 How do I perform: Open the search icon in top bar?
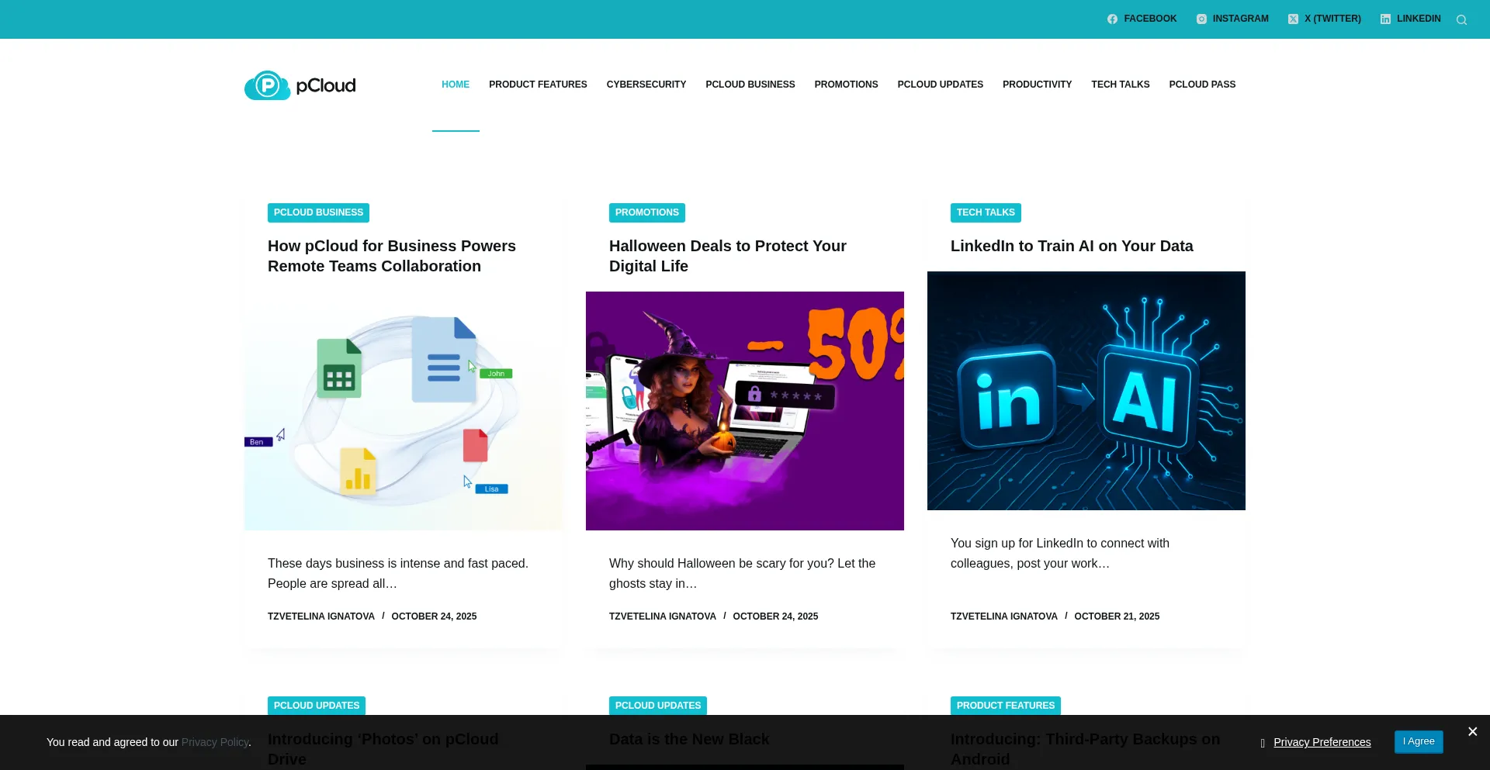coord(1461,19)
